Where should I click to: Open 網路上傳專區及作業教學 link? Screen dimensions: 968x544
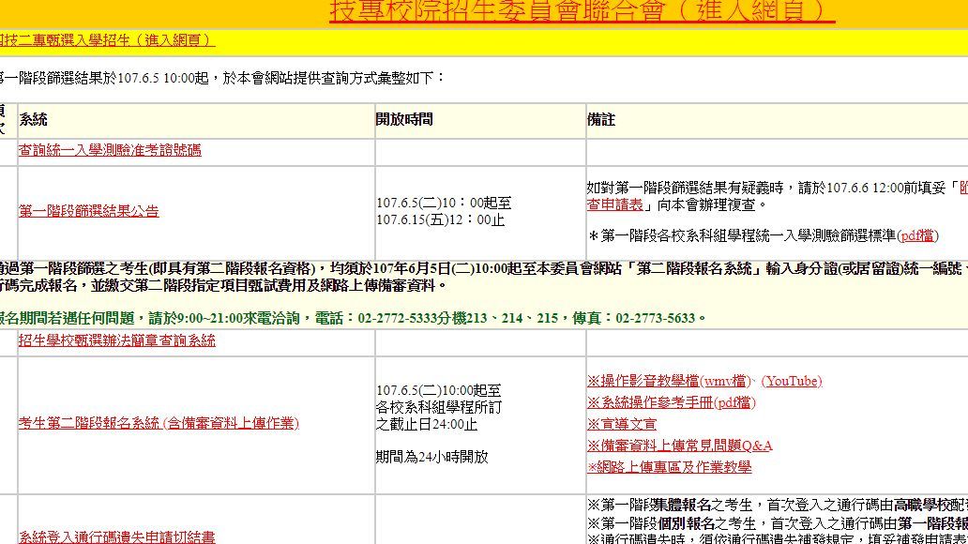tap(669, 467)
